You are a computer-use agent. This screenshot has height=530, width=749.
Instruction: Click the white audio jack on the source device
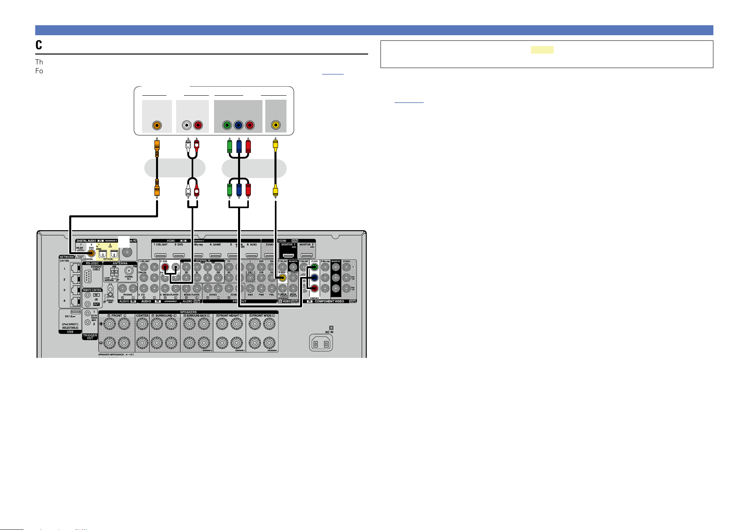pyautogui.click(x=187, y=125)
